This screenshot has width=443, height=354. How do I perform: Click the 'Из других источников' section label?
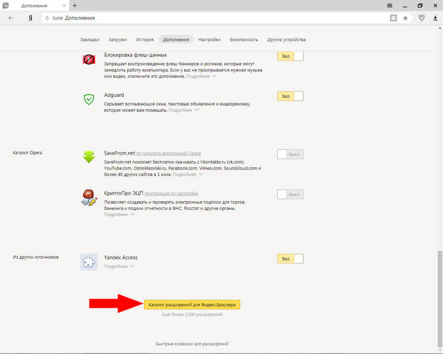(36, 257)
